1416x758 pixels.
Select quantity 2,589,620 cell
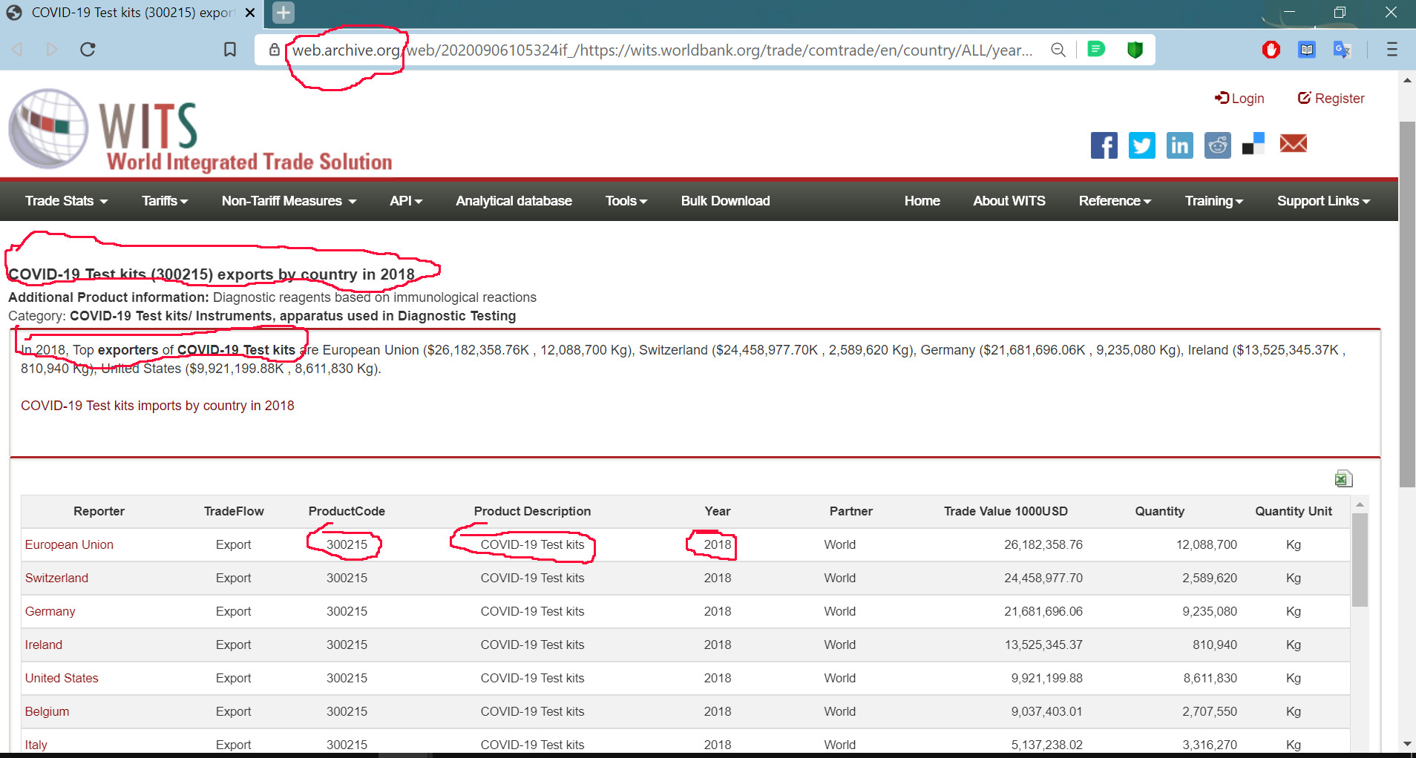[x=1210, y=578]
